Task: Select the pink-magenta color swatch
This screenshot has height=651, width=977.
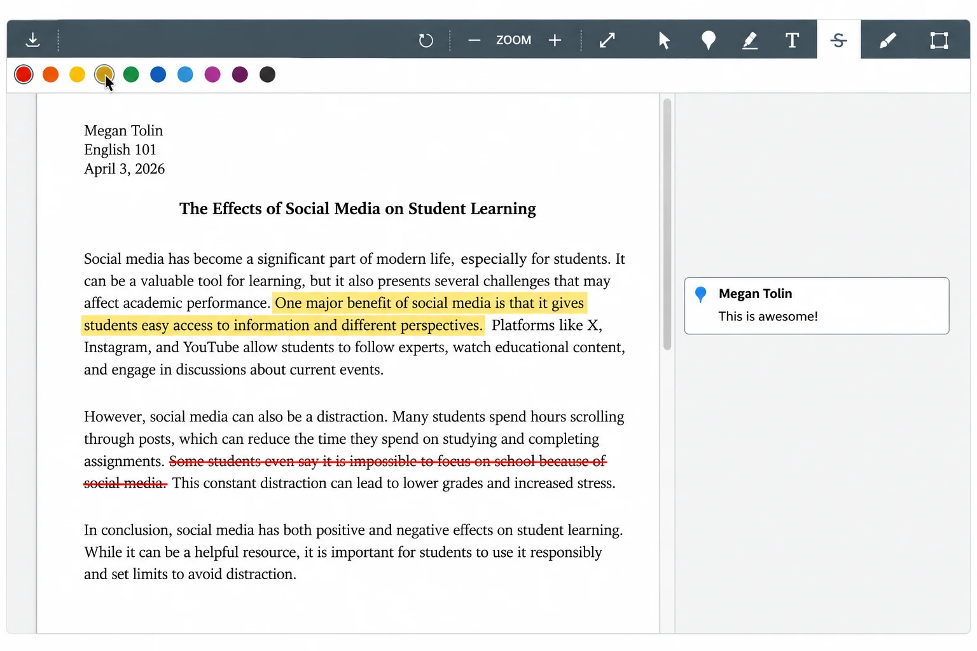Action: 212,74
